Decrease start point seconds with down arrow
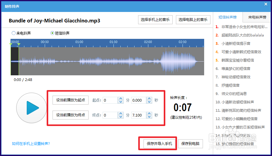Viewport: 272px width, 156px height. click(149, 102)
